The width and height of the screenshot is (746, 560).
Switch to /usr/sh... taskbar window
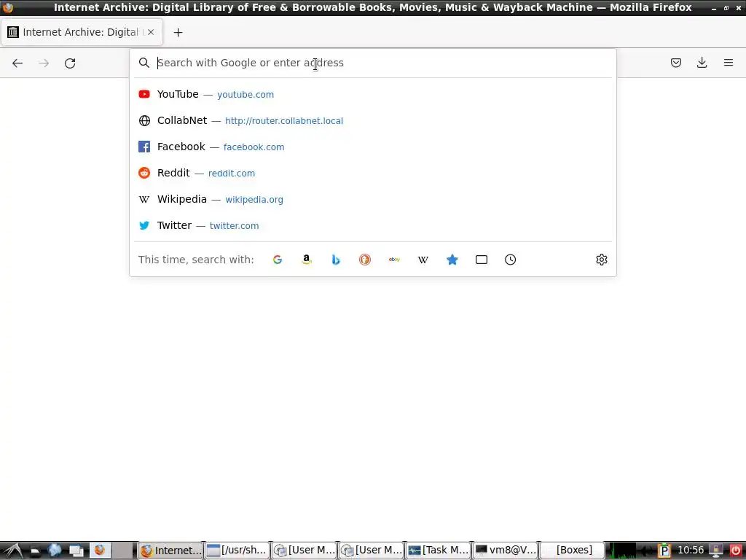pyautogui.click(x=237, y=551)
